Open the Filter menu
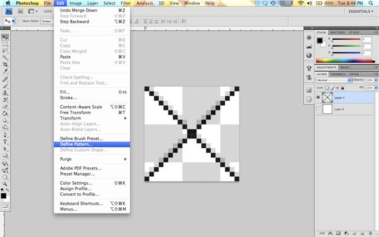This screenshot has height=237, width=379. 126,3
